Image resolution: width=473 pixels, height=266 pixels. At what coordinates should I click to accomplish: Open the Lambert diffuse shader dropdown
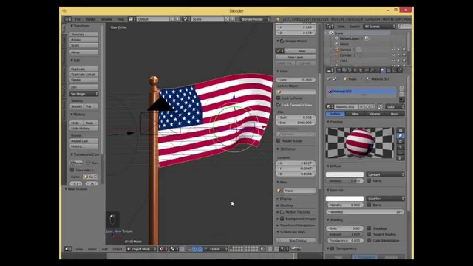(x=385, y=174)
